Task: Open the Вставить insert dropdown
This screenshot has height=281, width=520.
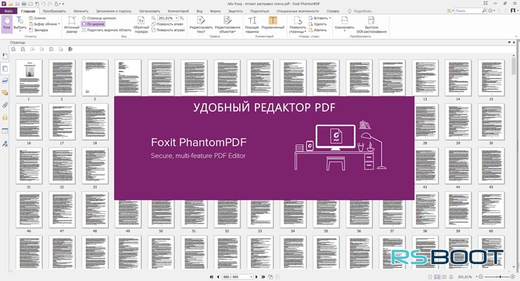Action: tap(320, 18)
